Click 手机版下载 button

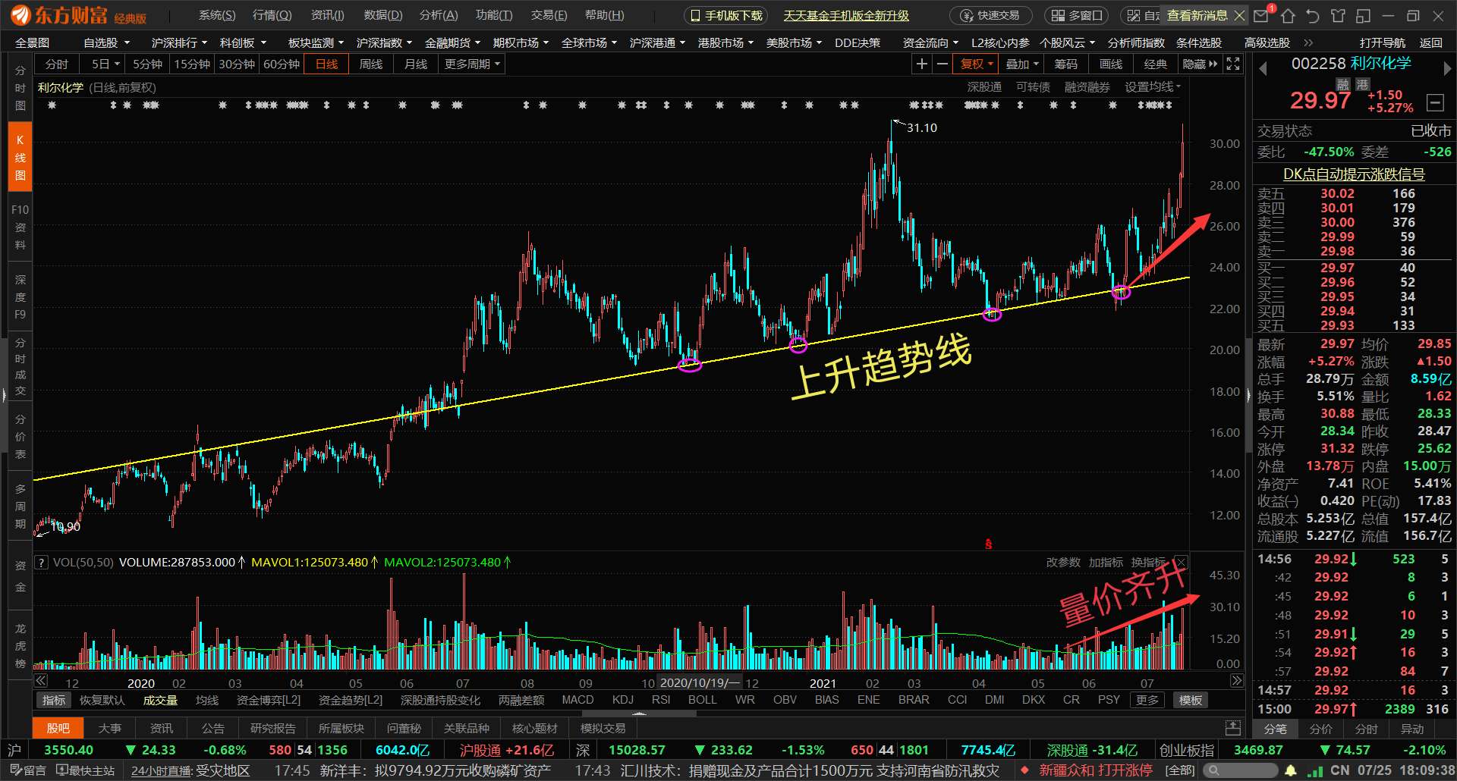click(x=726, y=15)
